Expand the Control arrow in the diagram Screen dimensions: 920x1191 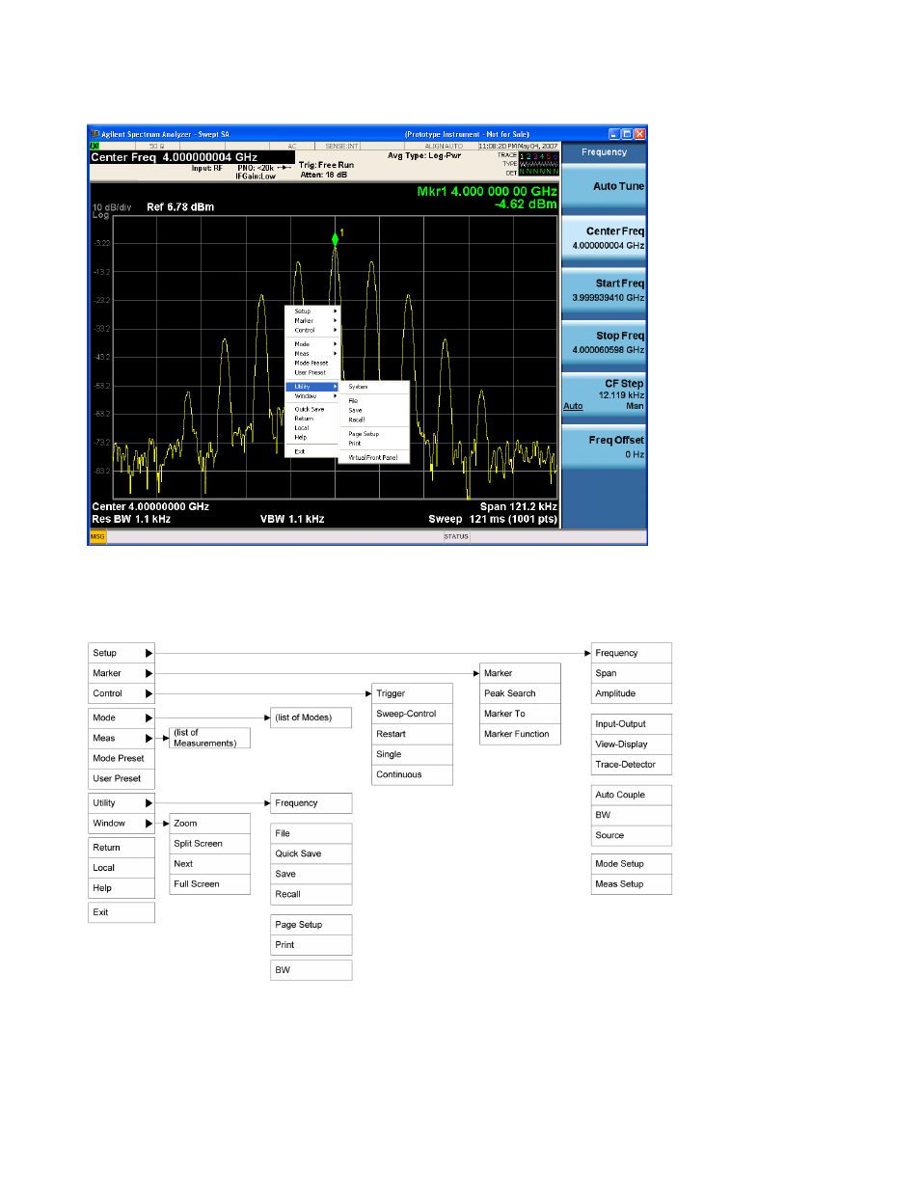tap(149, 693)
